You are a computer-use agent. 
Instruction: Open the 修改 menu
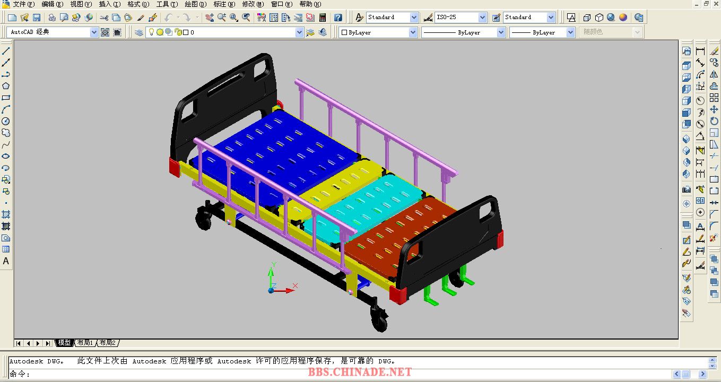253,4
